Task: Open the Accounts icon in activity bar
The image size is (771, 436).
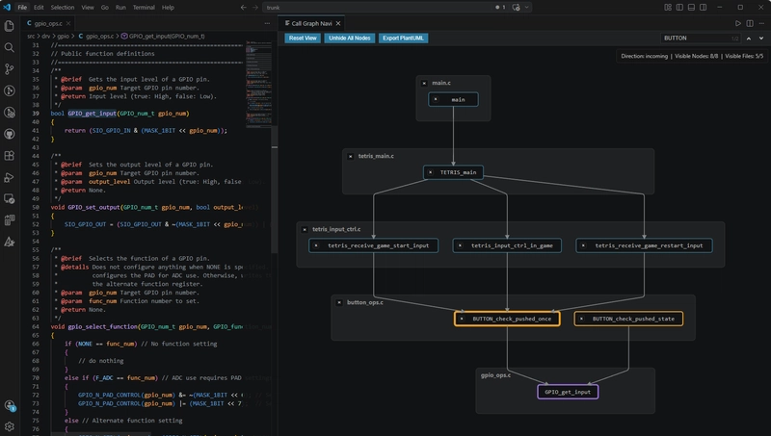Action: tap(9, 405)
